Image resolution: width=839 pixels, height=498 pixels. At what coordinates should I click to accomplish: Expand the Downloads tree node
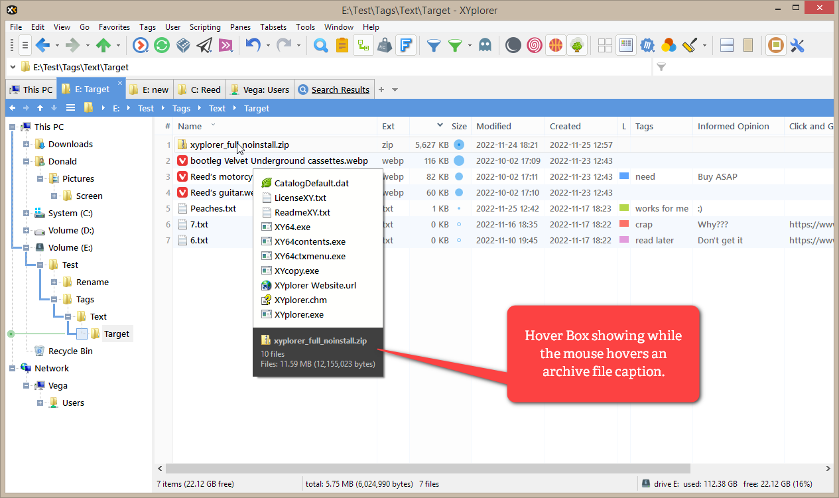coord(27,144)
